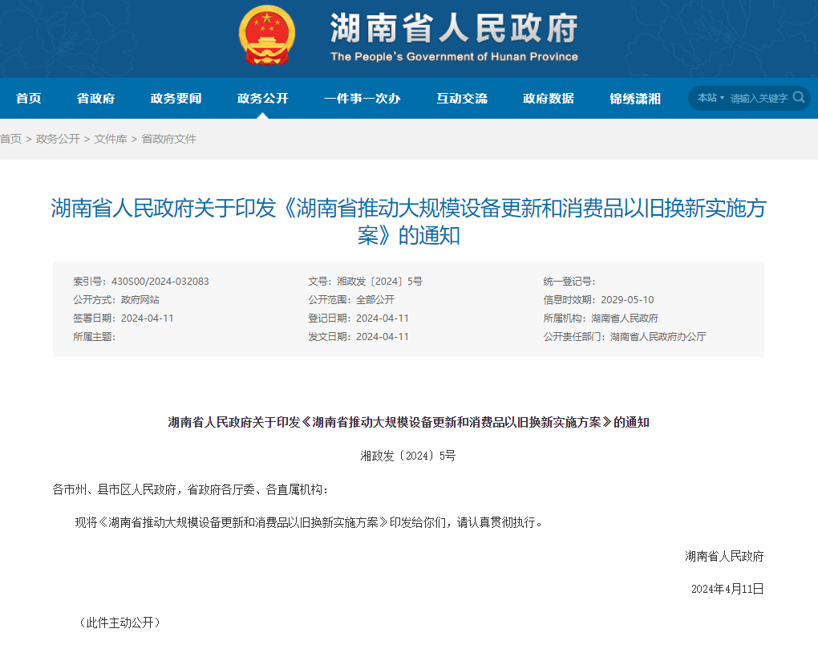Select 政务要闻 in the navigation bar

coord(176,99)
